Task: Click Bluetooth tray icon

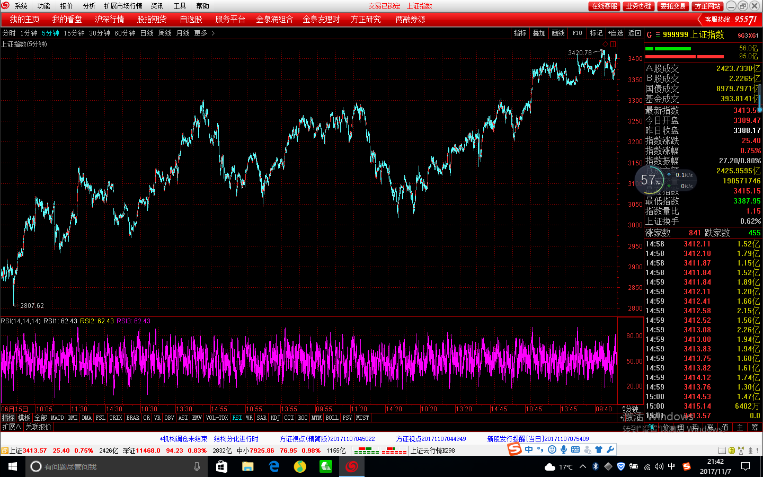Action: pyautogui.click(x=596, y=466)
